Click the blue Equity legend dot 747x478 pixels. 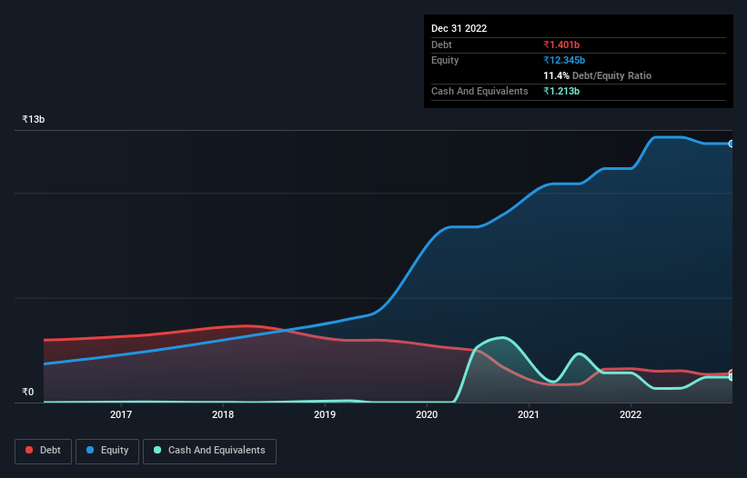[x=89, y=450]
